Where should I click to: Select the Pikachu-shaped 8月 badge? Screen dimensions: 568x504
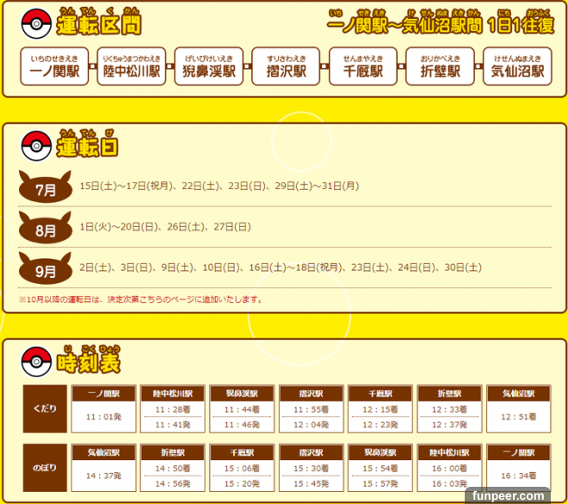point(43,229)
